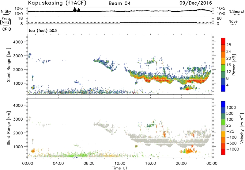Click the 'Kapuskasing (fitACF)' title text
The width and height of the screenshot is (245, 170).
coord(57,3)
